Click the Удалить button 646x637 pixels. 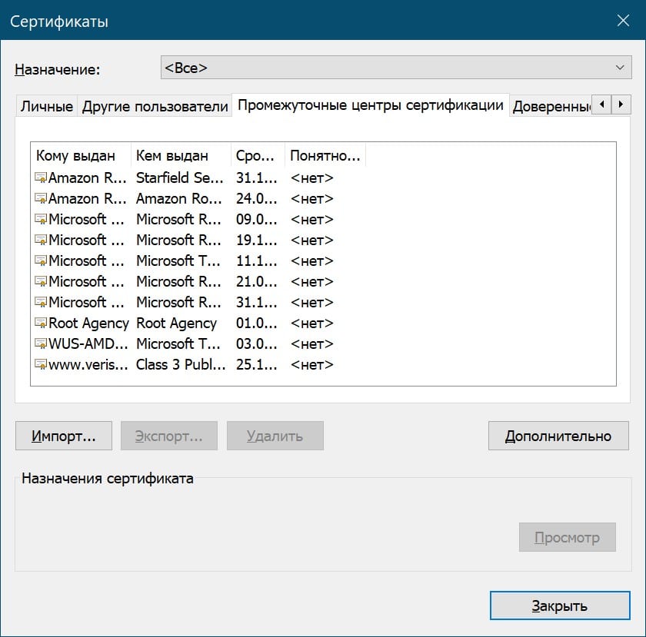275,436
